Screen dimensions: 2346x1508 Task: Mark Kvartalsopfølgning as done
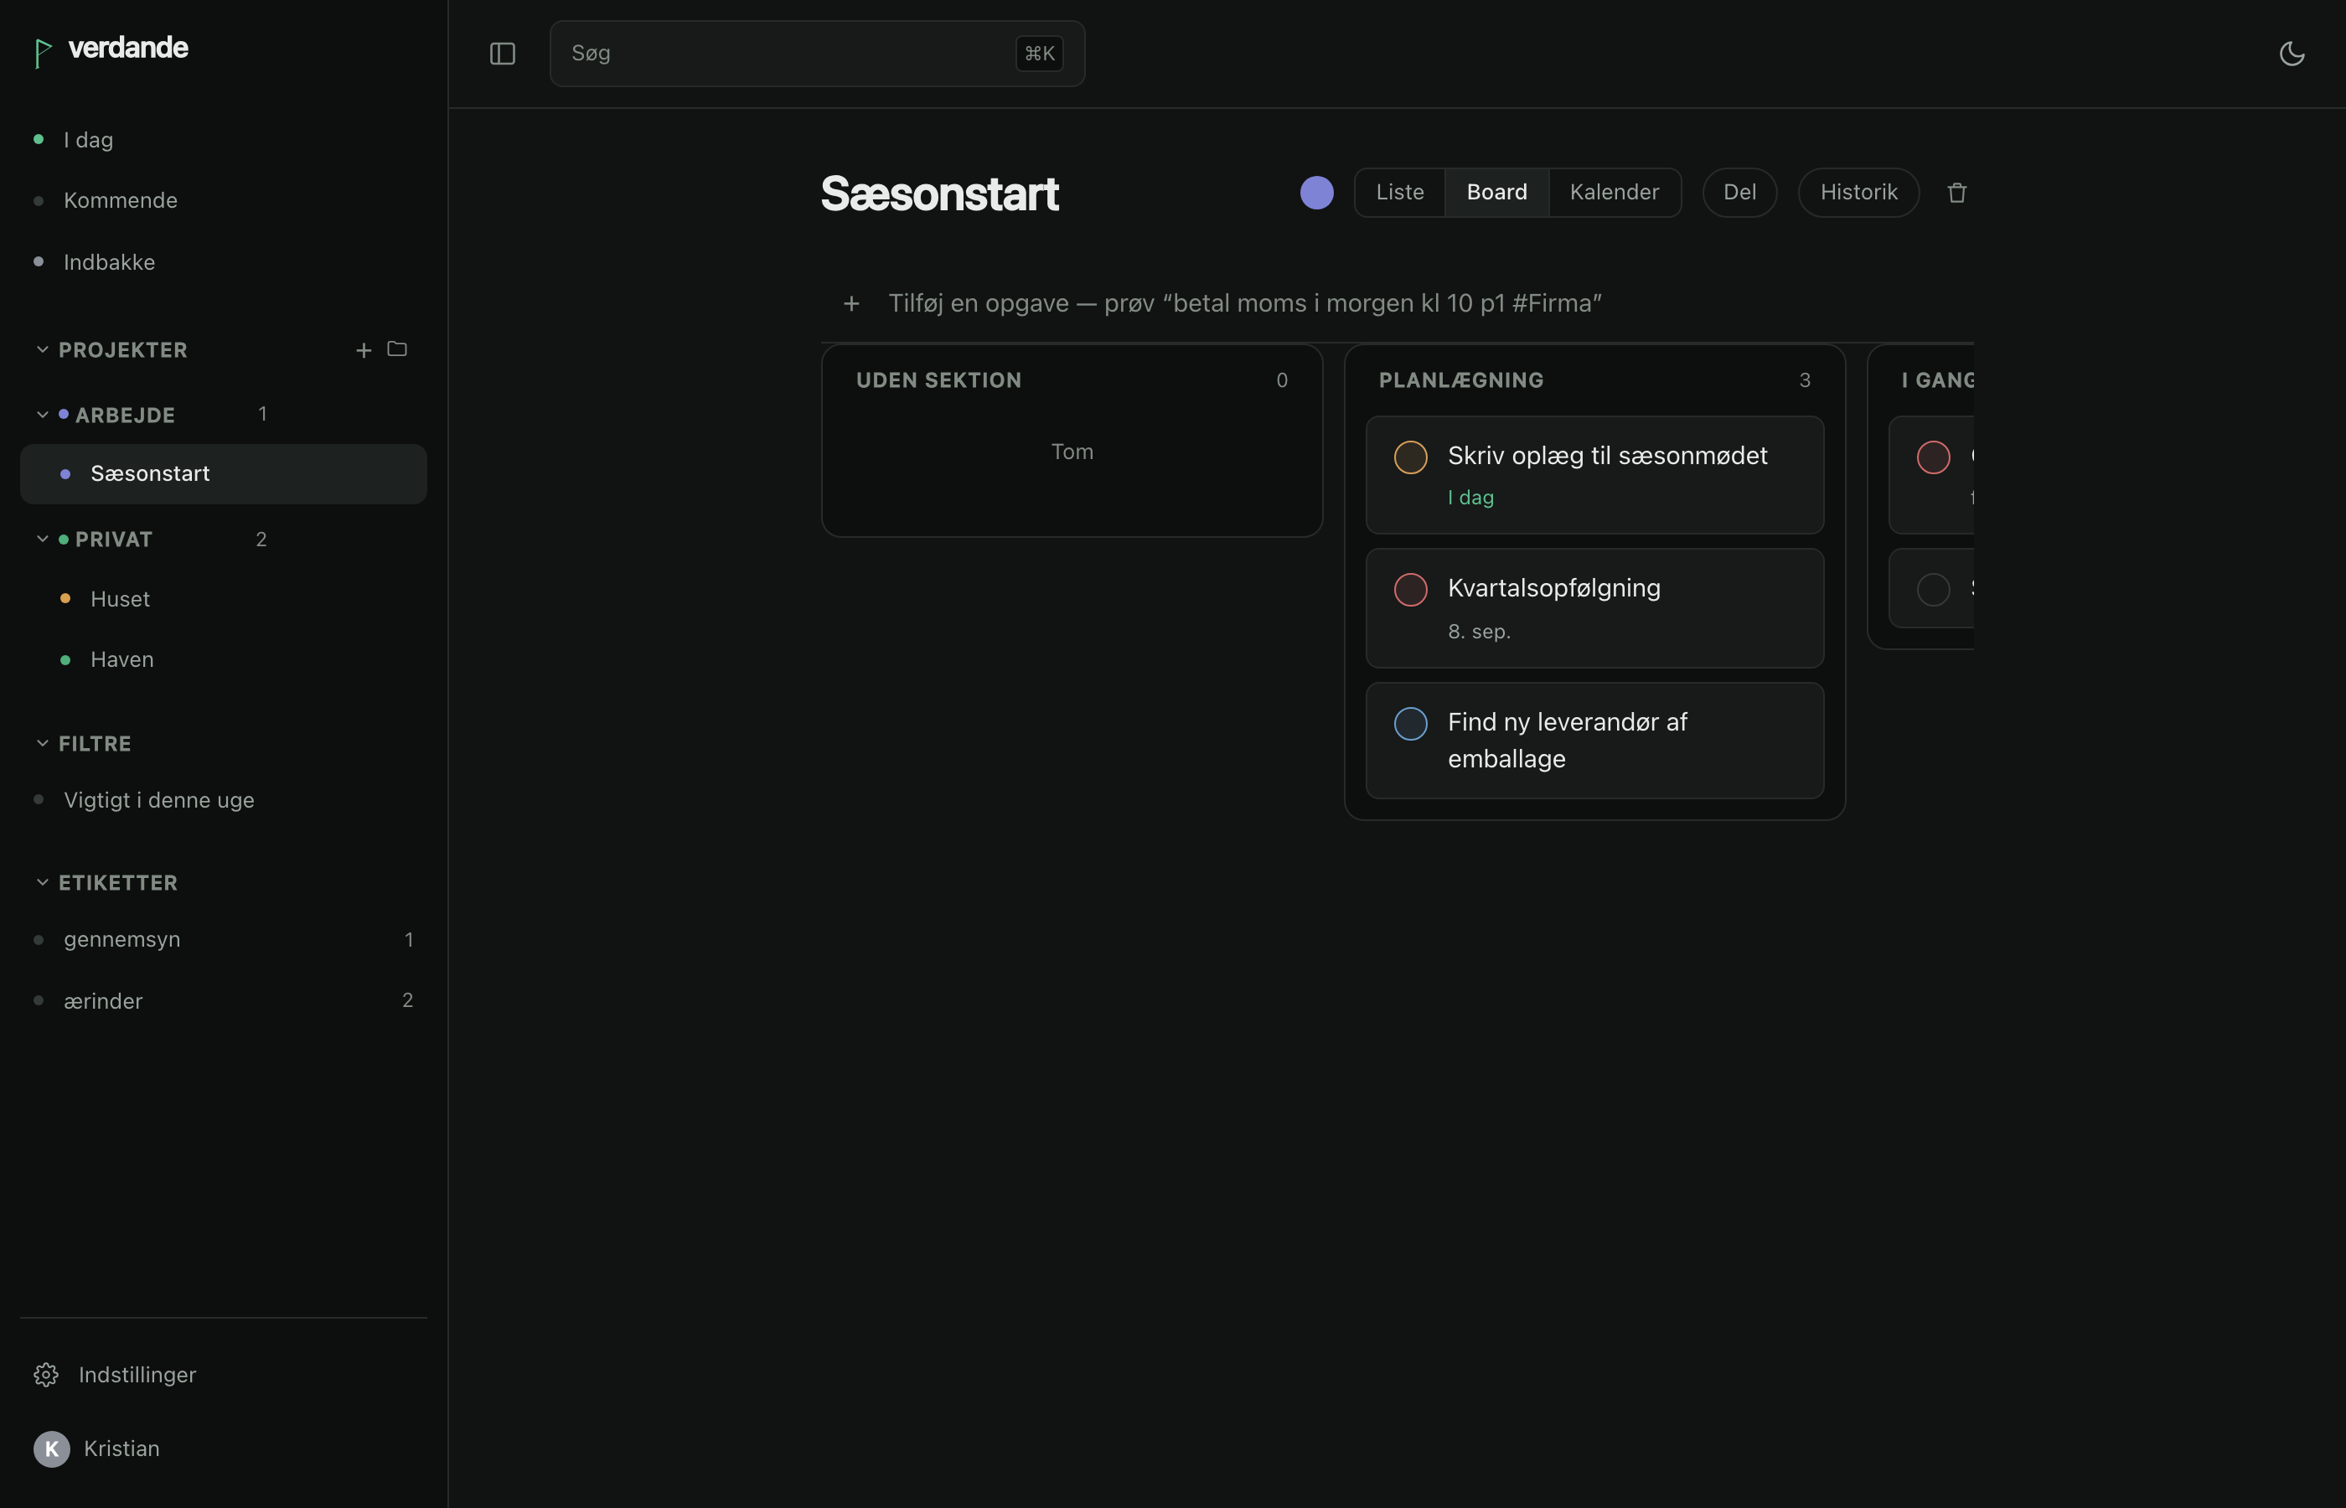1410,590
